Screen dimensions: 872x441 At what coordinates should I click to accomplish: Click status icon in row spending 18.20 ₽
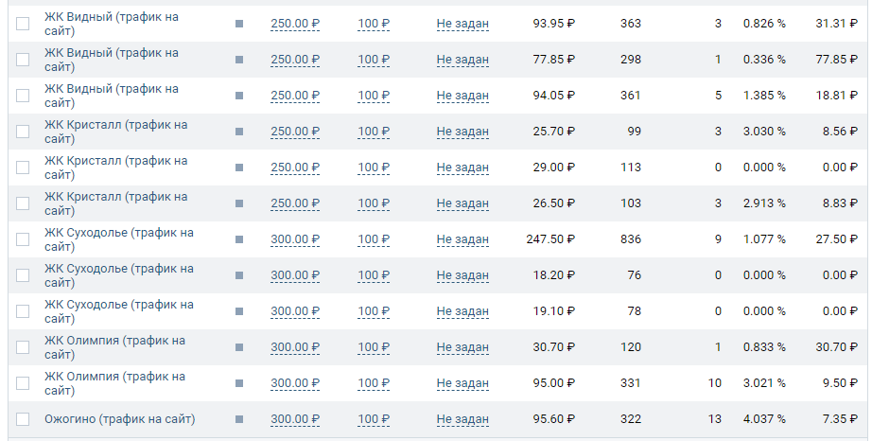pyautogui.click(x=239, y=275)
